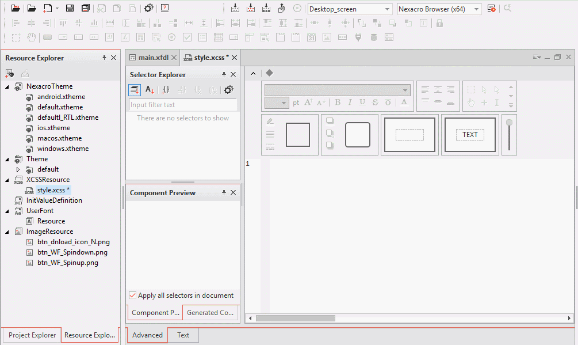Click the opacity slider handle

pos(509,123)
